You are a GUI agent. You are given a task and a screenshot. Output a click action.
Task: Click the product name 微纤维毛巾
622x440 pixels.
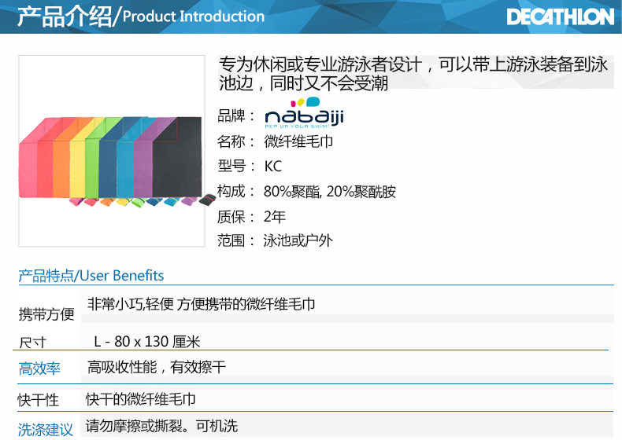pyautogui.click(x=298, y=142)
